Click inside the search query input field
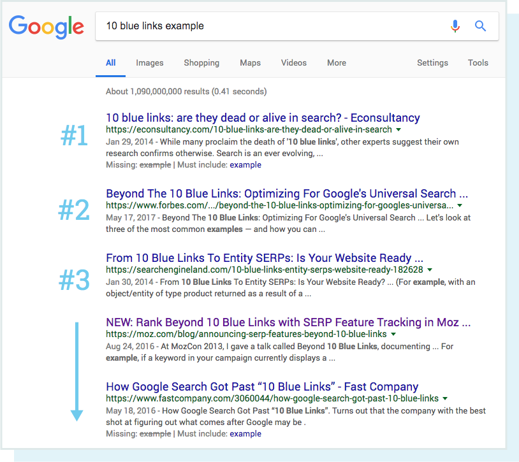Image resolution: width=519 pixels, height=462 pixels. coord(255,26)
